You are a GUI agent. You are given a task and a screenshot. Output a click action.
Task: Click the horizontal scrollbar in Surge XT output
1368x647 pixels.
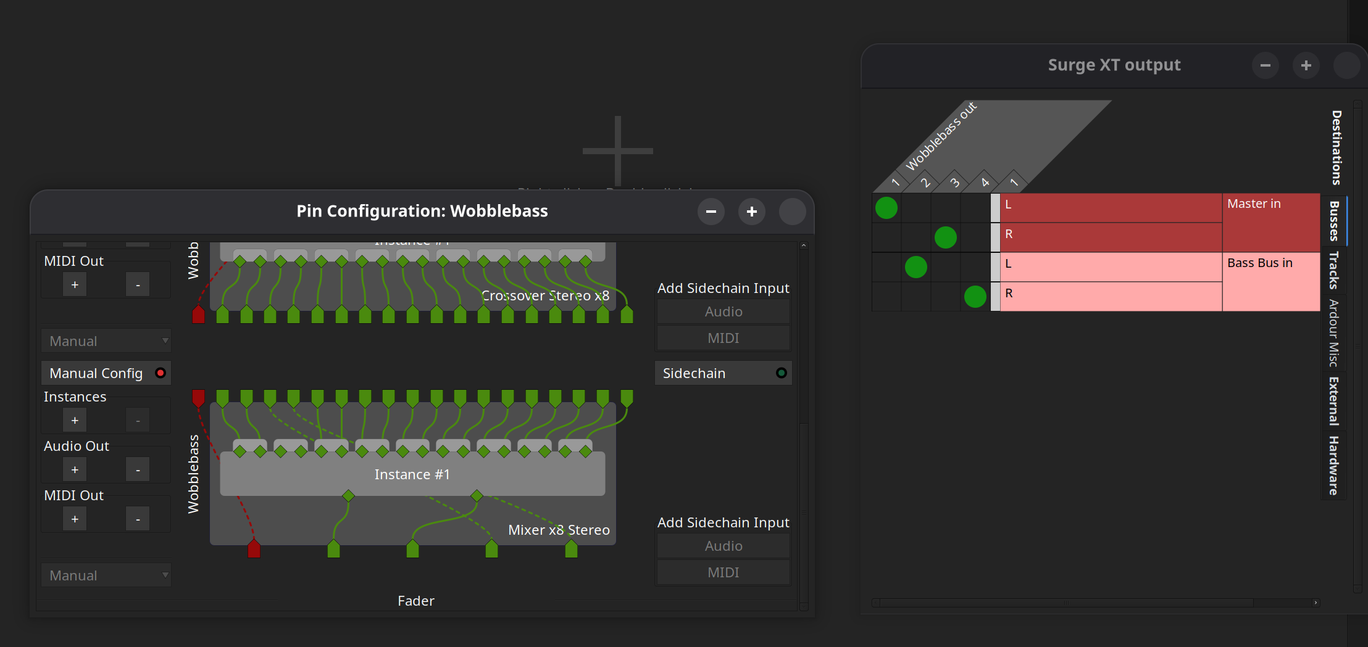1066,603
